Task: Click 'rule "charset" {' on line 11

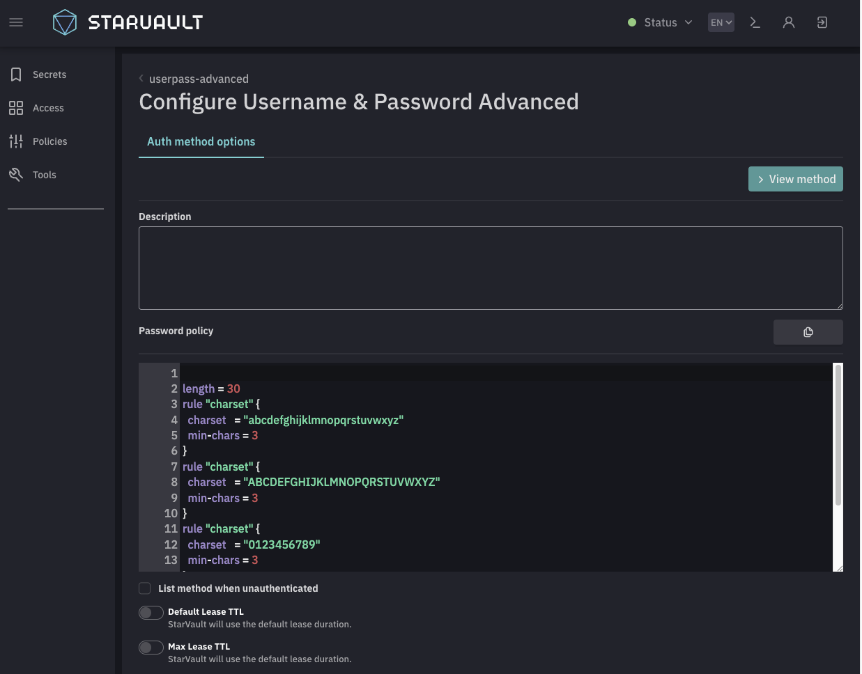Action: click(x=221, y=528)
